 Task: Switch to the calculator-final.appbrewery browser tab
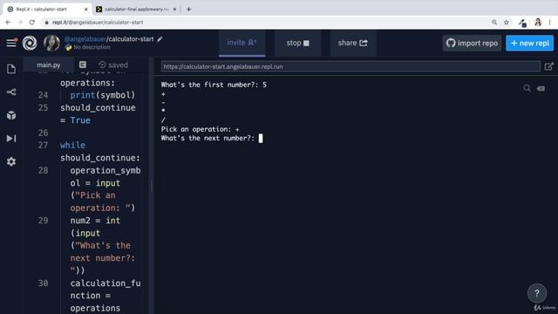coord(135,10)
